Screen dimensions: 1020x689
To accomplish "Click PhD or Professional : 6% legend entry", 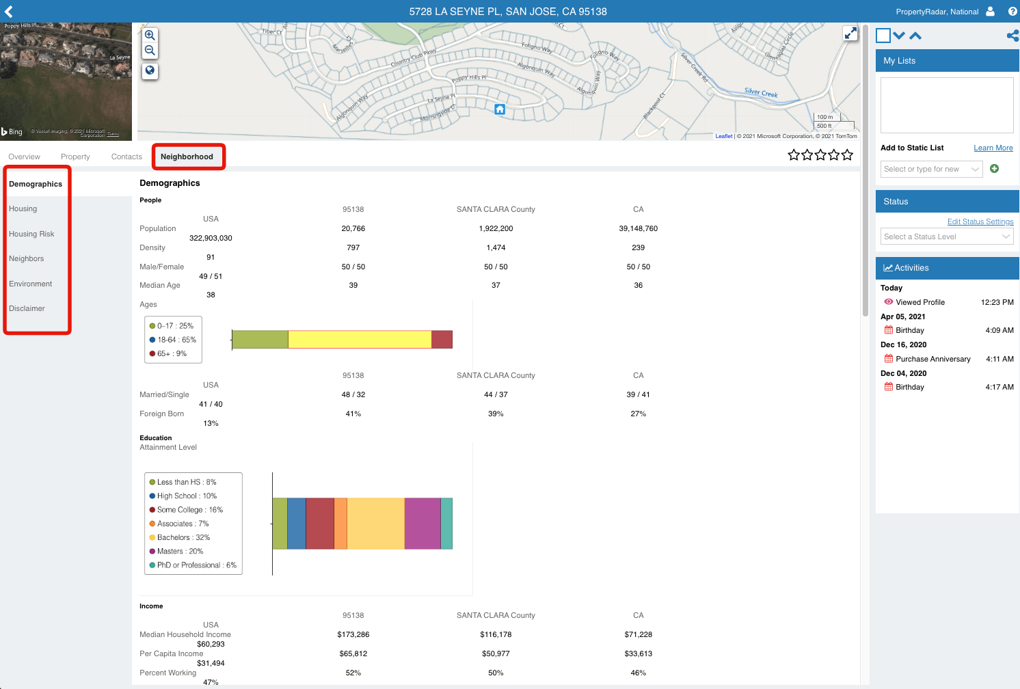I will click(193, 565).
